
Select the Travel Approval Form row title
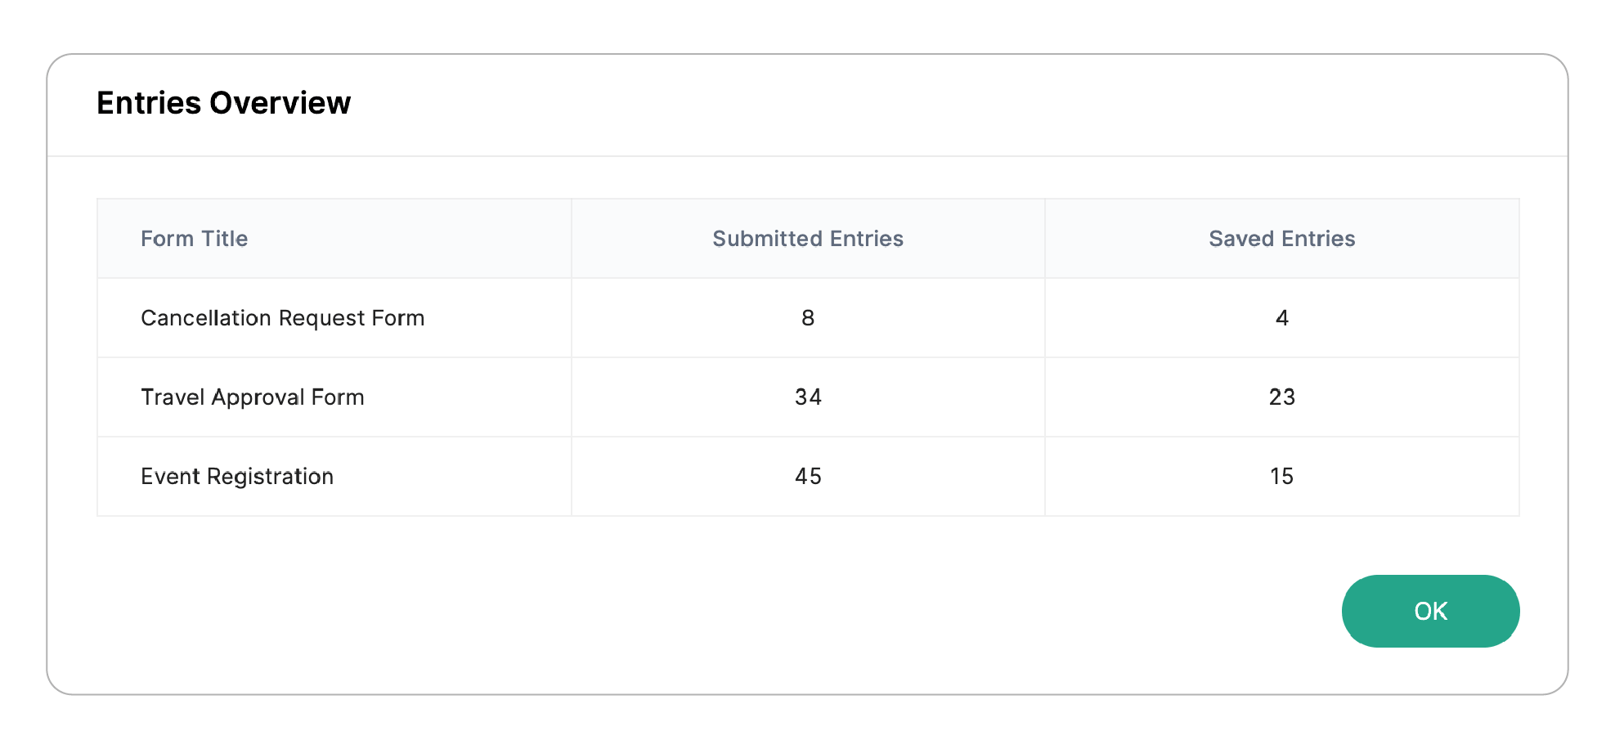(x=252, y=397)
